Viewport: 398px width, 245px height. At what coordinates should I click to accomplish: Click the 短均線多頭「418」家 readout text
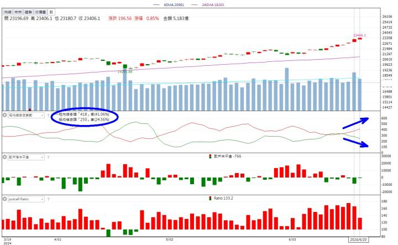click(84, 114)
